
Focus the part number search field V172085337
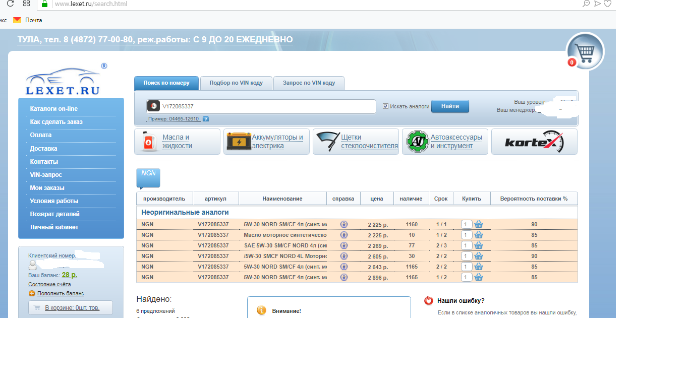261,106
